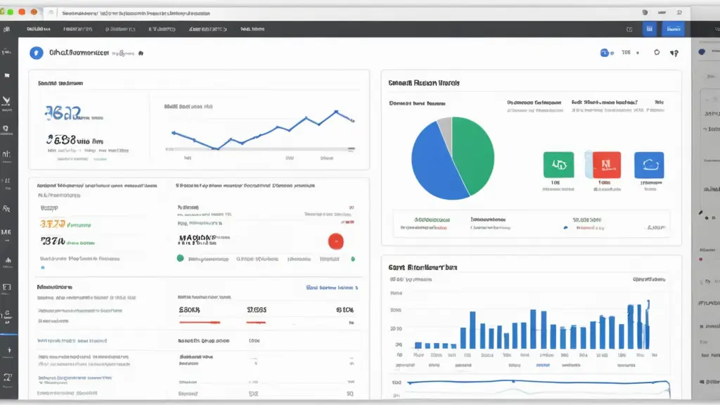Open the first tab in the dark navigation bar

pos(39,30)
